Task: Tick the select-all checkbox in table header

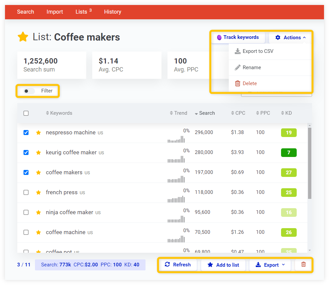Action: pyautogui.click(x=26, y=113)
